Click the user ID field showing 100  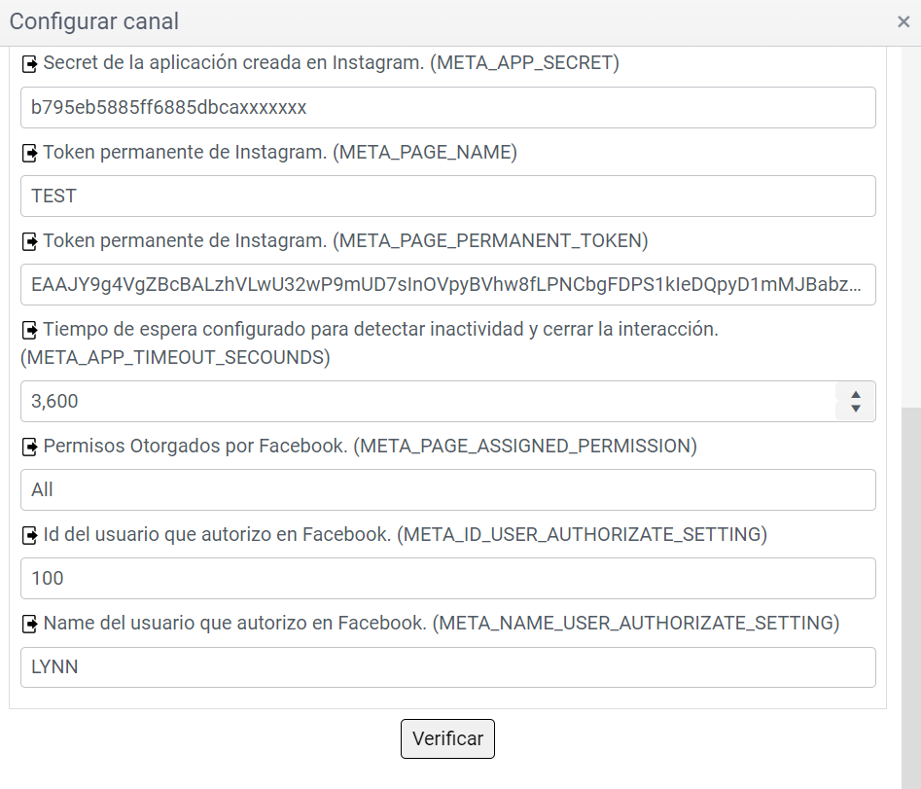[447, 578]
